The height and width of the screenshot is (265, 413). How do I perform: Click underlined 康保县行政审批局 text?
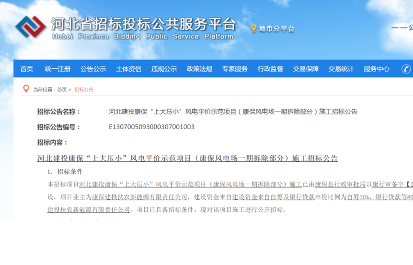tap(340, 184)
